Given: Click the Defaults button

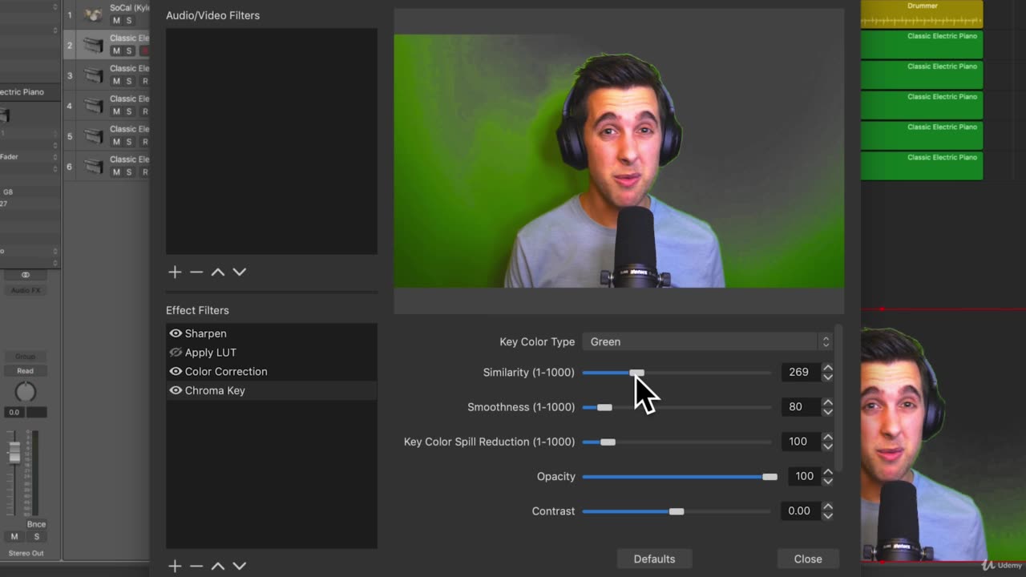Looking at the screenshot, I should (x=654, y=559).
